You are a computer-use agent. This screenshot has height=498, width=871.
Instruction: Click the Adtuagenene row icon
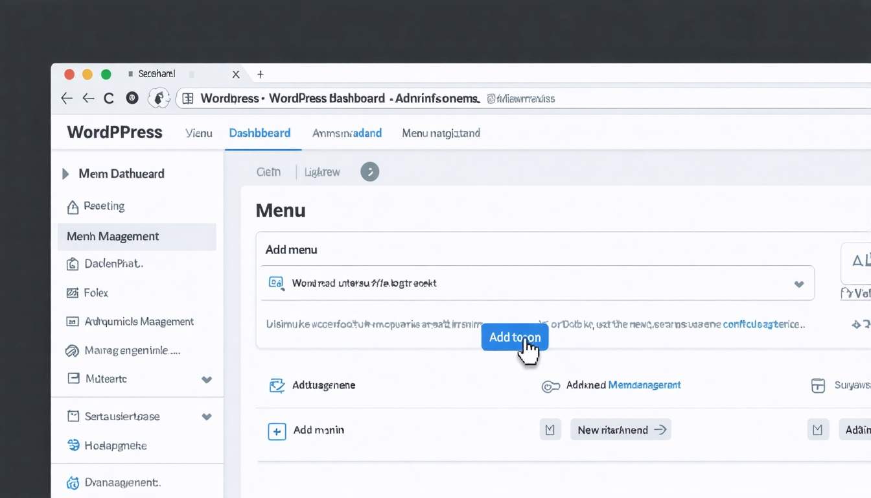(277, 386)
